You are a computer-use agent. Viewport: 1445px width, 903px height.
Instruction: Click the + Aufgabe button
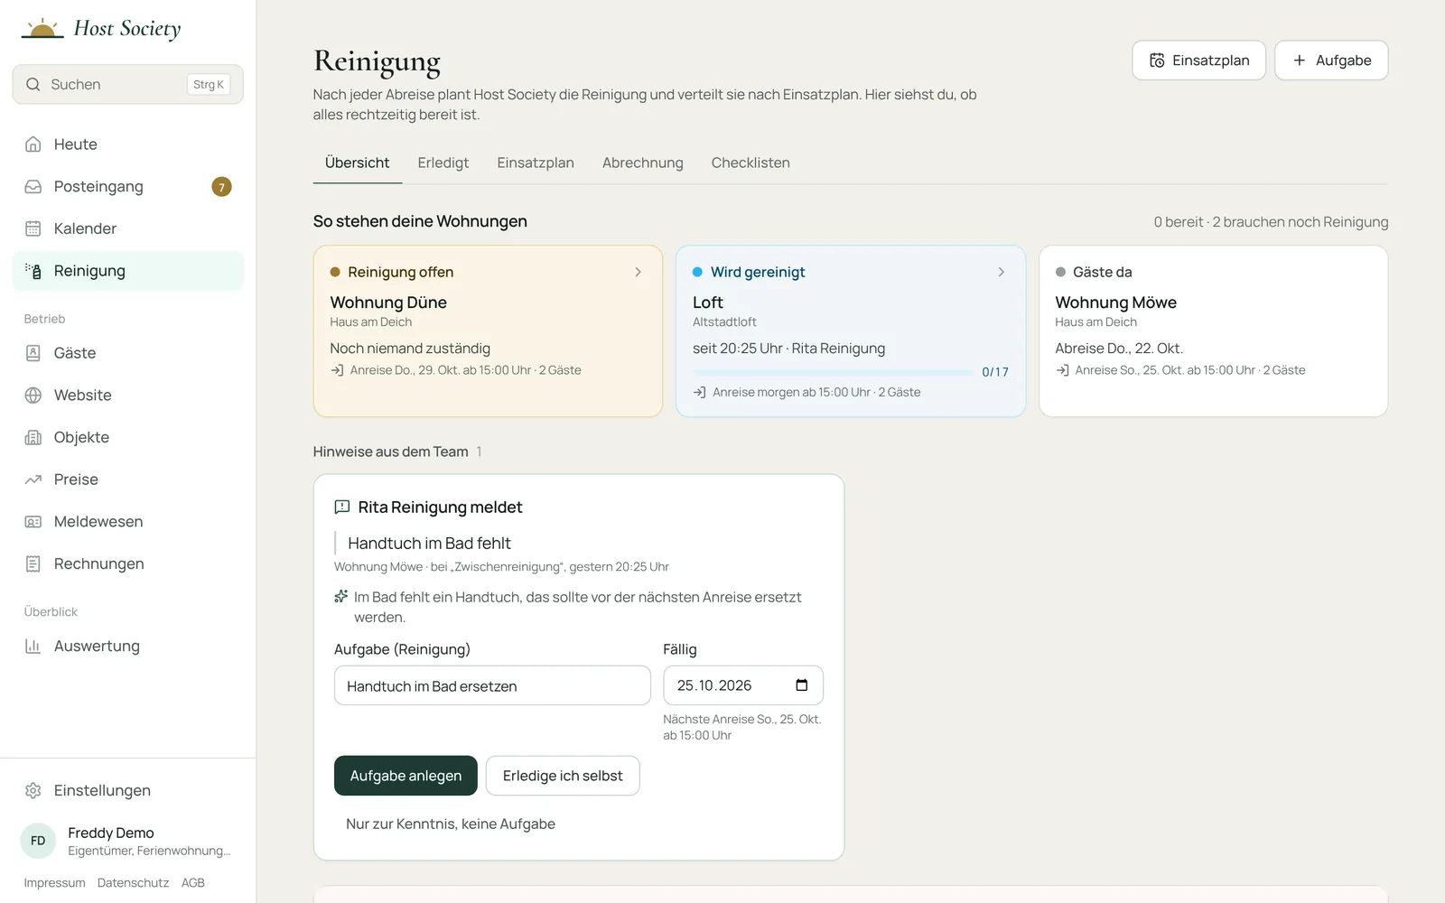pyautogui.click(x=1331, y=61)
